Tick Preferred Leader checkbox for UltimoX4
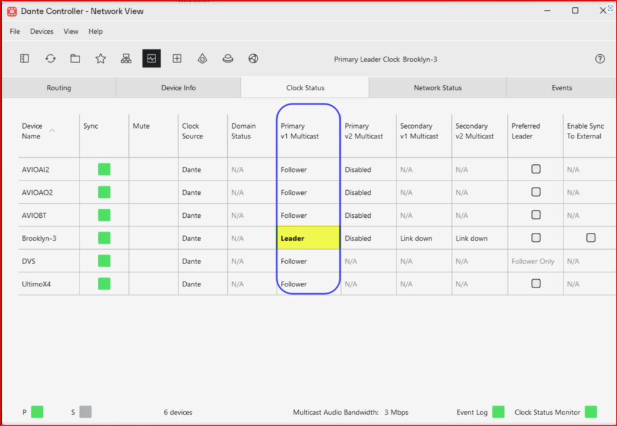The height and width of the screenshot is (426, 617). [x=536, y=283]
